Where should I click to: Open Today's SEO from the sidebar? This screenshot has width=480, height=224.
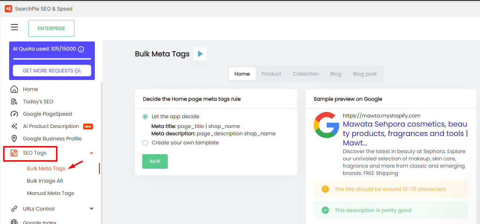pyautogui.click(x=38, y=101)
